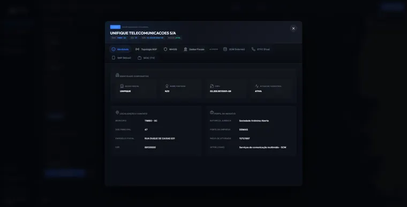Open the SEAC (TV) tab
This screenshot has width=407, height=207.
pyautogui.click(x=146, y=58)
